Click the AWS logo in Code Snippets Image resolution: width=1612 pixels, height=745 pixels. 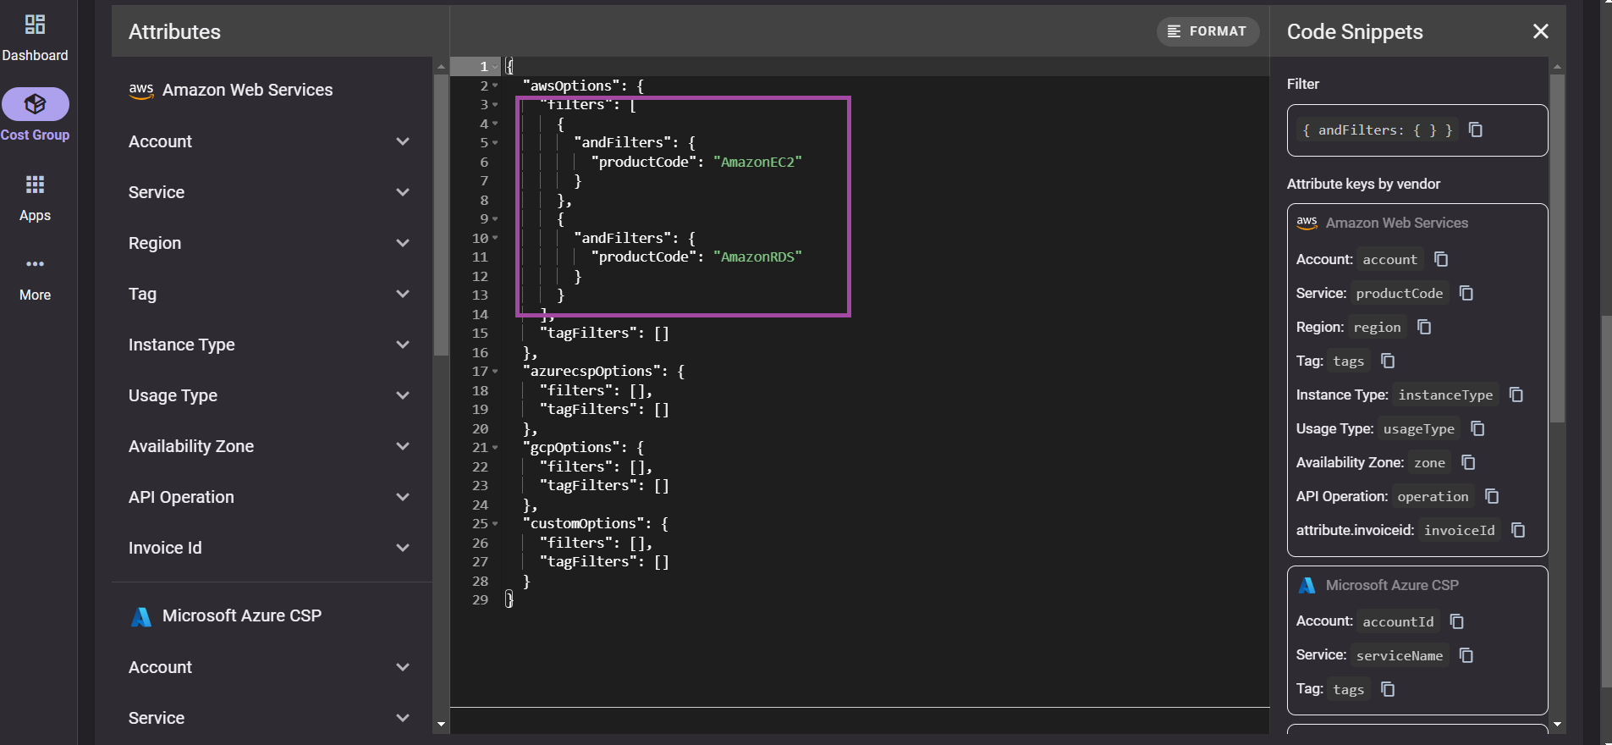click(x=1307, y=223)
